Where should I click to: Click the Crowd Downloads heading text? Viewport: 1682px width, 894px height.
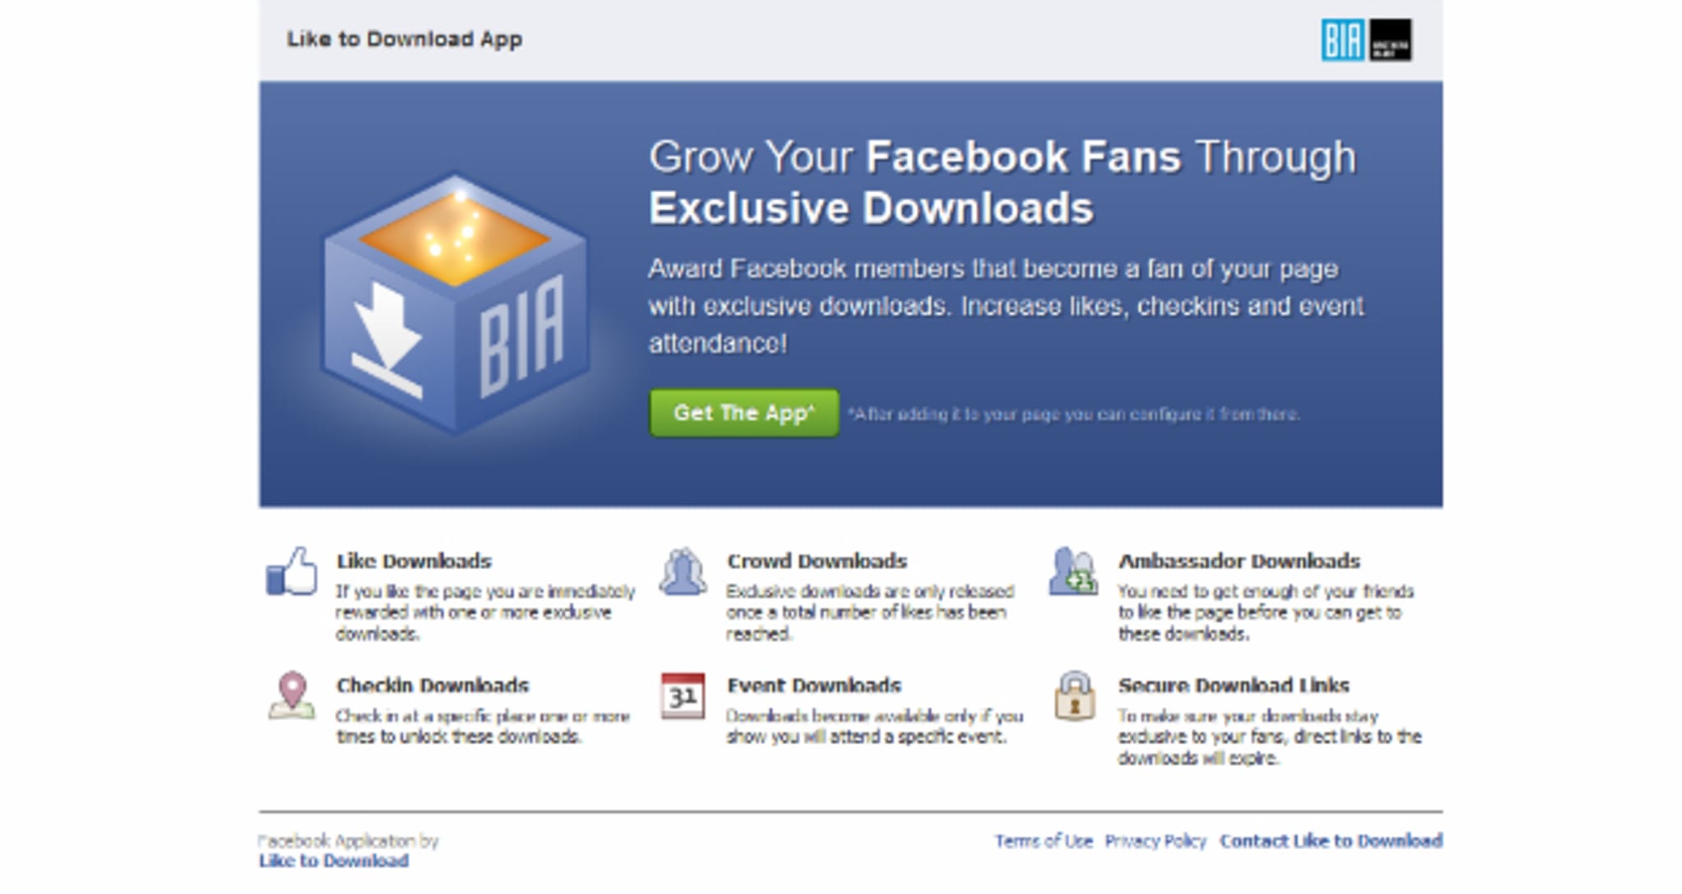pyautogui.click(x=816, y=561)
